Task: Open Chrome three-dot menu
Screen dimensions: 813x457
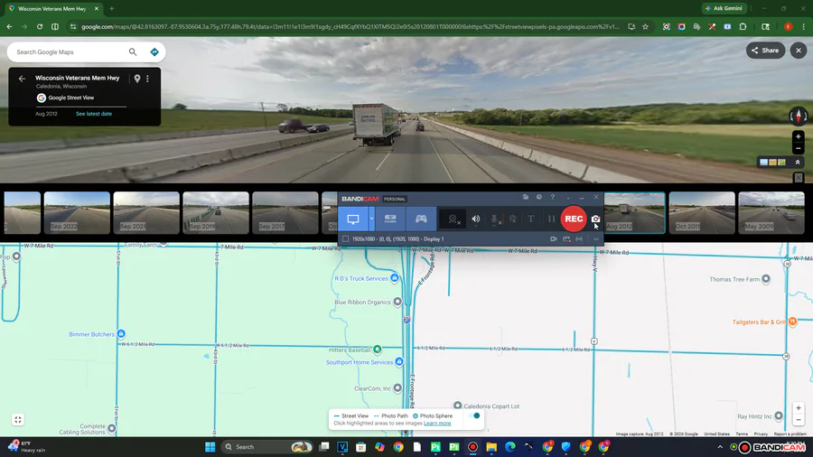Action: point(803,26)
